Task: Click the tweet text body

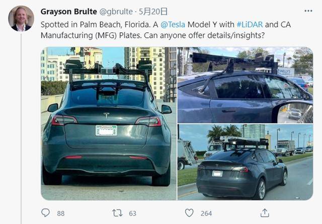Action: [166, 30]
